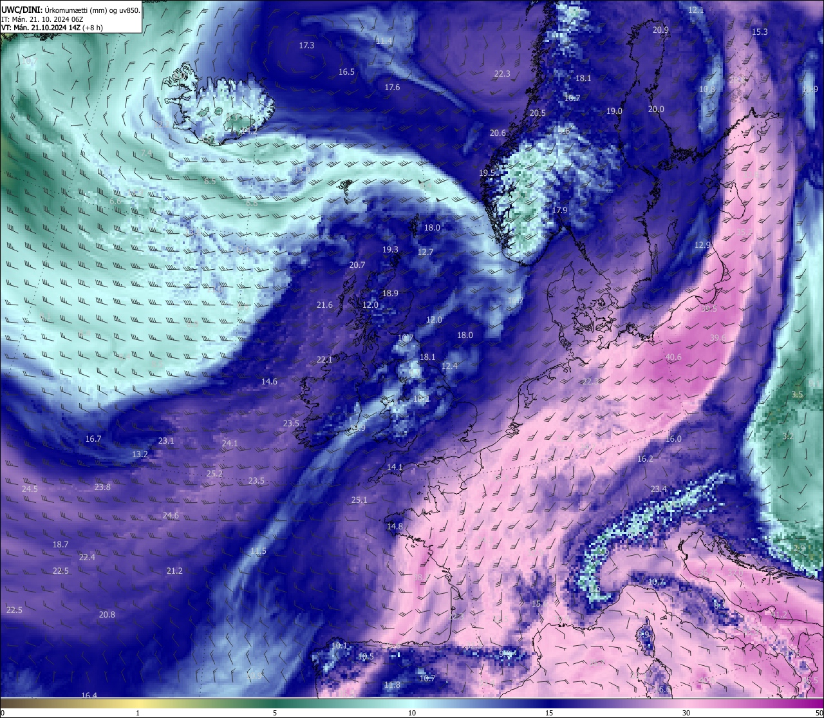Click the 3.5 map value
This screenshot has width=824, height=718.
click(x=797, y=395)
